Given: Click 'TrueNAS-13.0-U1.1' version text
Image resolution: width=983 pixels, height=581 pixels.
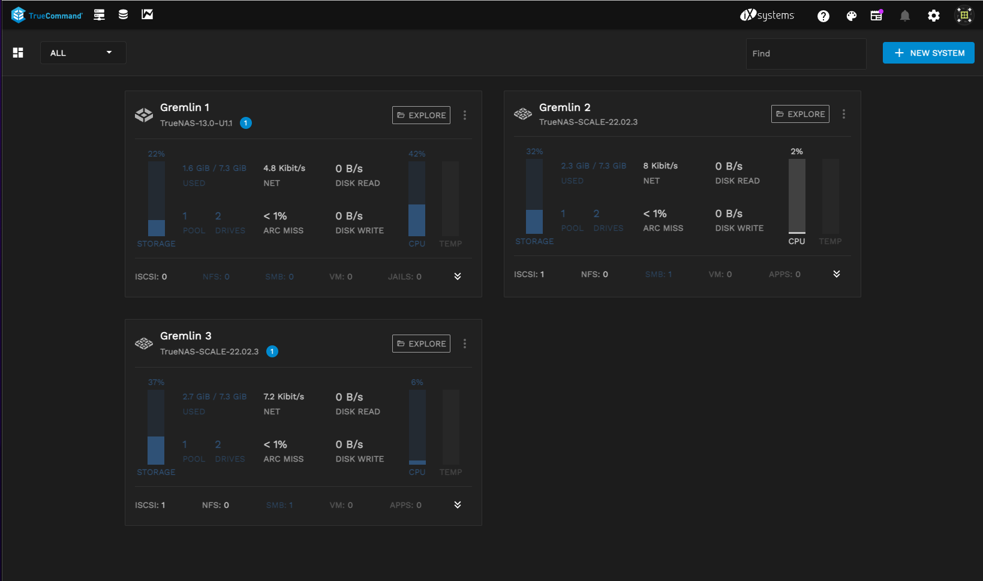Looking at the screenshot, I should tap(196, 124).
